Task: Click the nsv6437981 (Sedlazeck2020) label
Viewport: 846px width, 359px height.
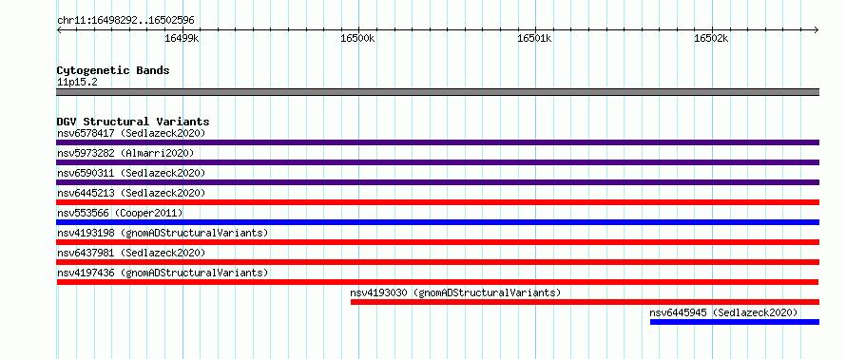Action: click(131, 253)
